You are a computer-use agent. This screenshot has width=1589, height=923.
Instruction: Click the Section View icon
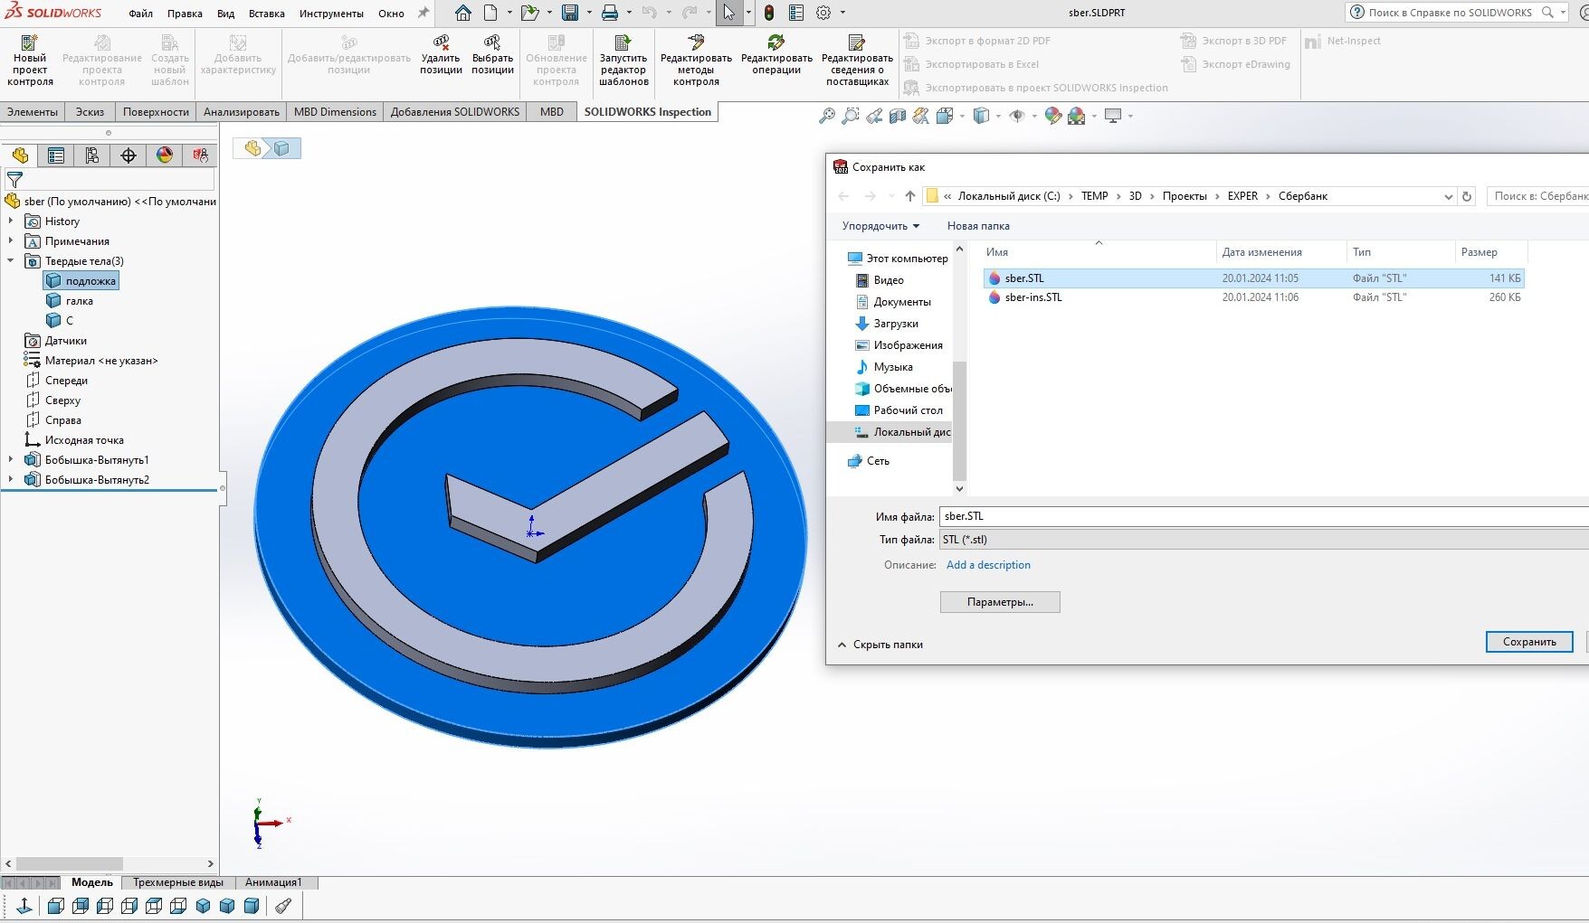[x=898, y=116]
